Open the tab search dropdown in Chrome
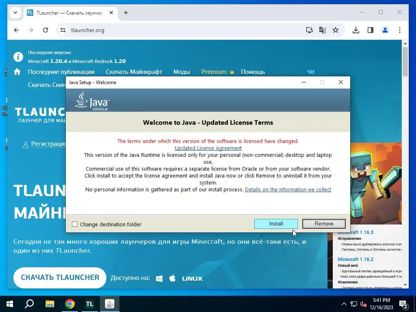 point(15,13)
